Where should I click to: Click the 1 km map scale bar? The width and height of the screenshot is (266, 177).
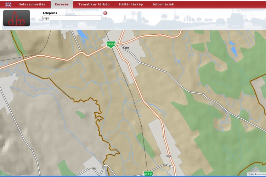click(256, 174)
